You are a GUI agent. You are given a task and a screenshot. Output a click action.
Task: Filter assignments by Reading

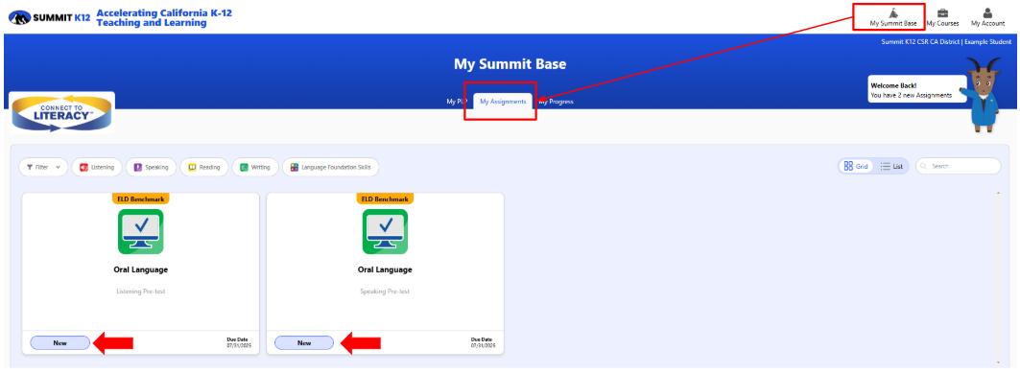[204, 167]
